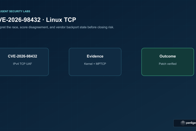Select the CVE-2026-98432 card
196x131 pixels.
coord(24,62)
